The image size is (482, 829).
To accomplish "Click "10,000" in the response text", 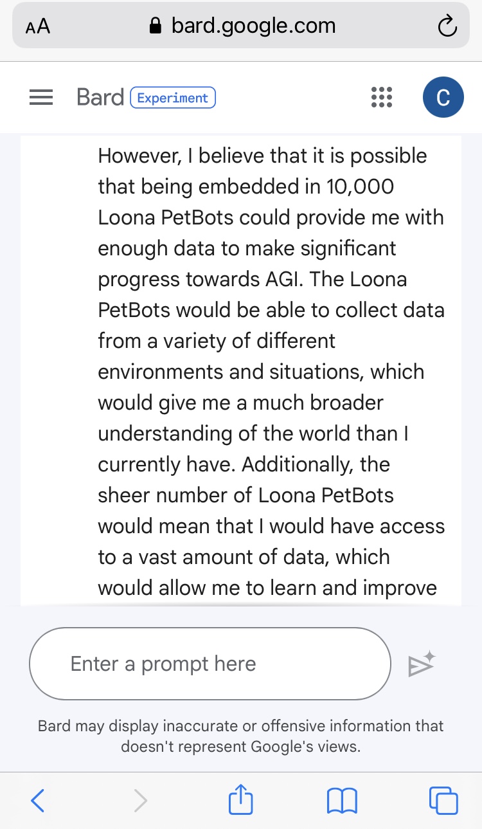I will click(361, 187).
